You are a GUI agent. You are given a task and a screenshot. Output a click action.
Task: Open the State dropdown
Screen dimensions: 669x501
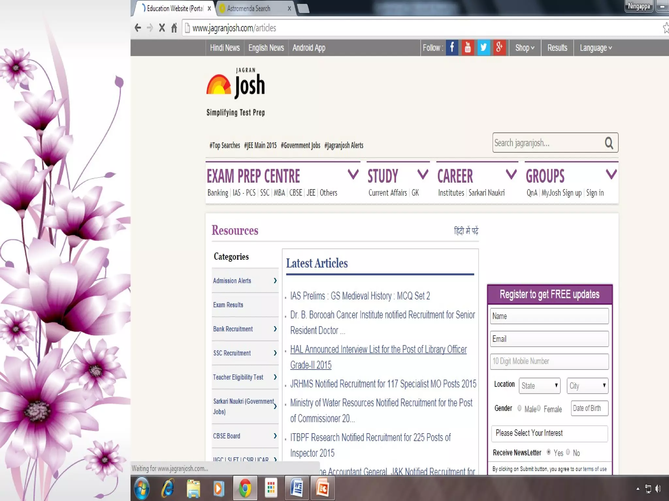(540, 386)
